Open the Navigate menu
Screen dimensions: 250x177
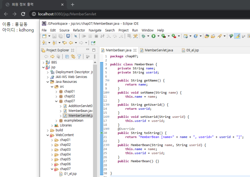95,30
